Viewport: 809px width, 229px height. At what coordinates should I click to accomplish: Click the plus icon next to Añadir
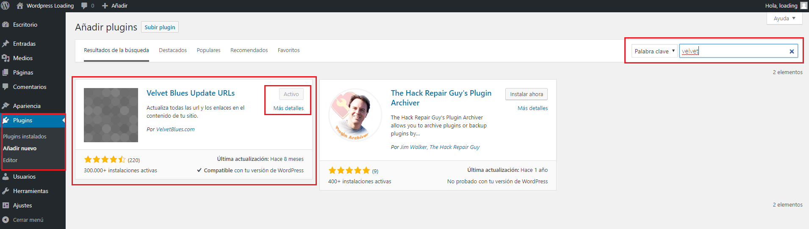[x=105, y=6]
